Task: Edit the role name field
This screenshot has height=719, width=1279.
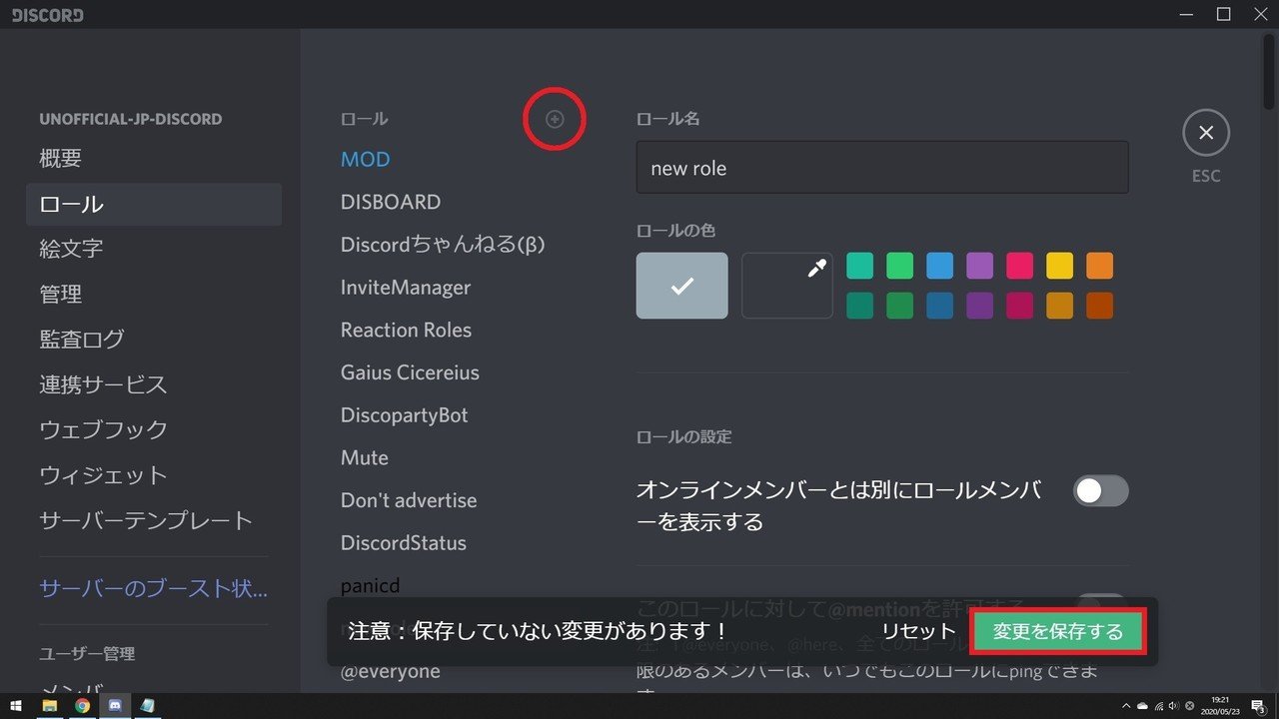Action: pos(882,168)
